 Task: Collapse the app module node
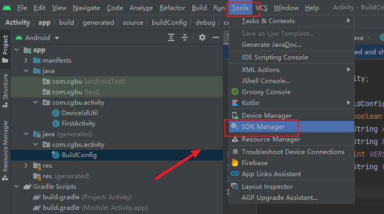coord(17,50)
